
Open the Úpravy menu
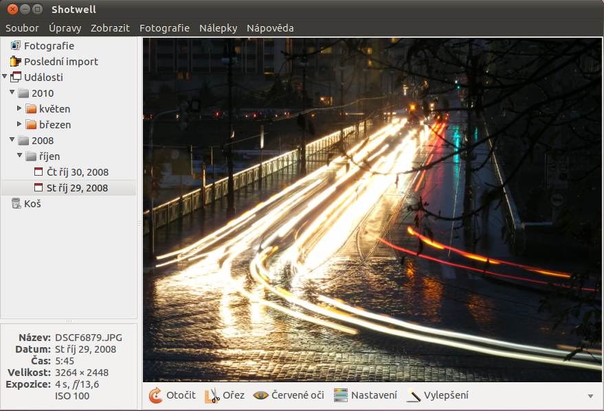(x=65, y=28)
